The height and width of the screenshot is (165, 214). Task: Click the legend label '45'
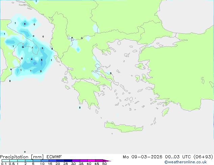point(97,164)
